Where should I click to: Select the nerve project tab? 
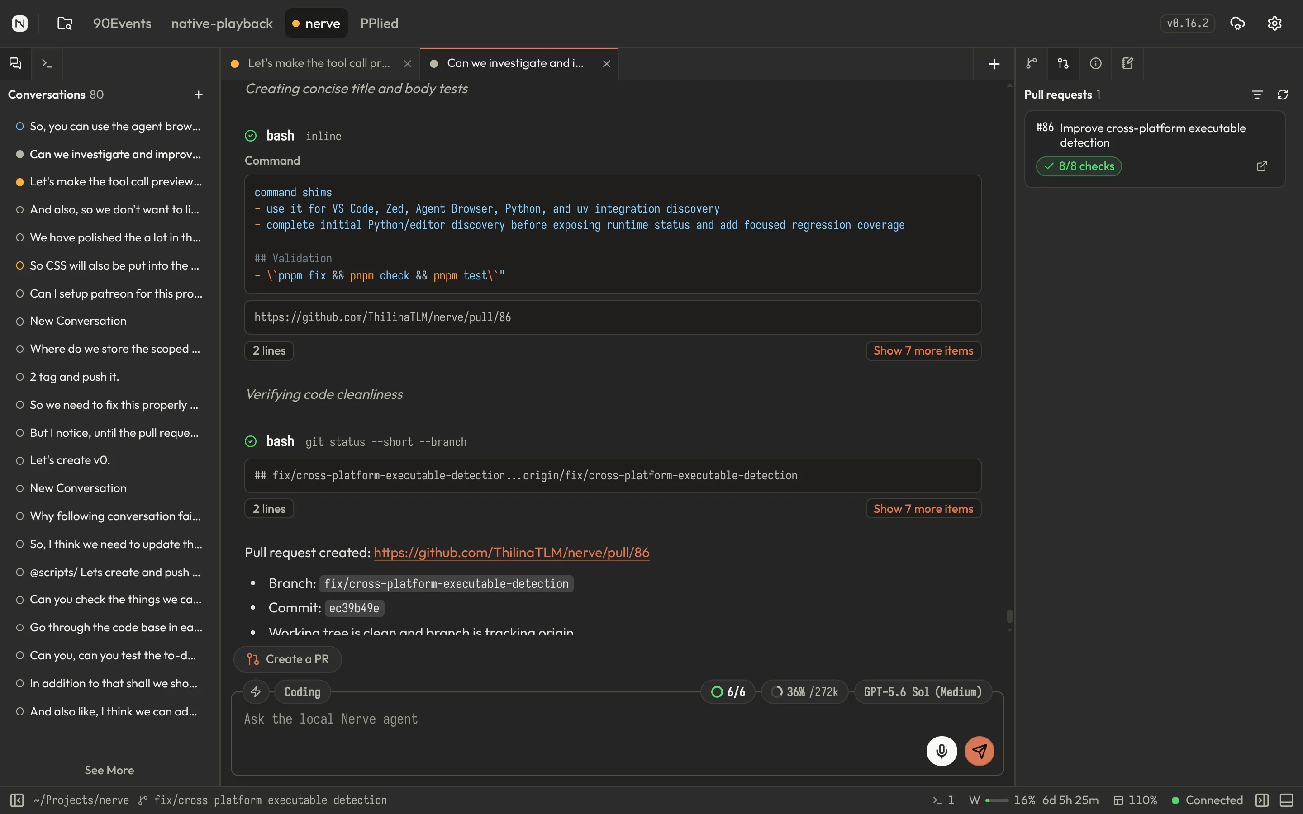tap(317, 23)
